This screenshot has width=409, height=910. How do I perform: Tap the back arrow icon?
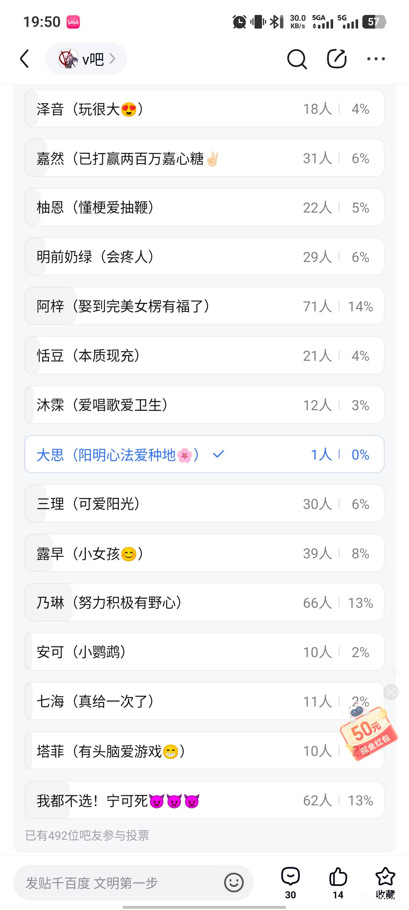[x=25, y=58]
